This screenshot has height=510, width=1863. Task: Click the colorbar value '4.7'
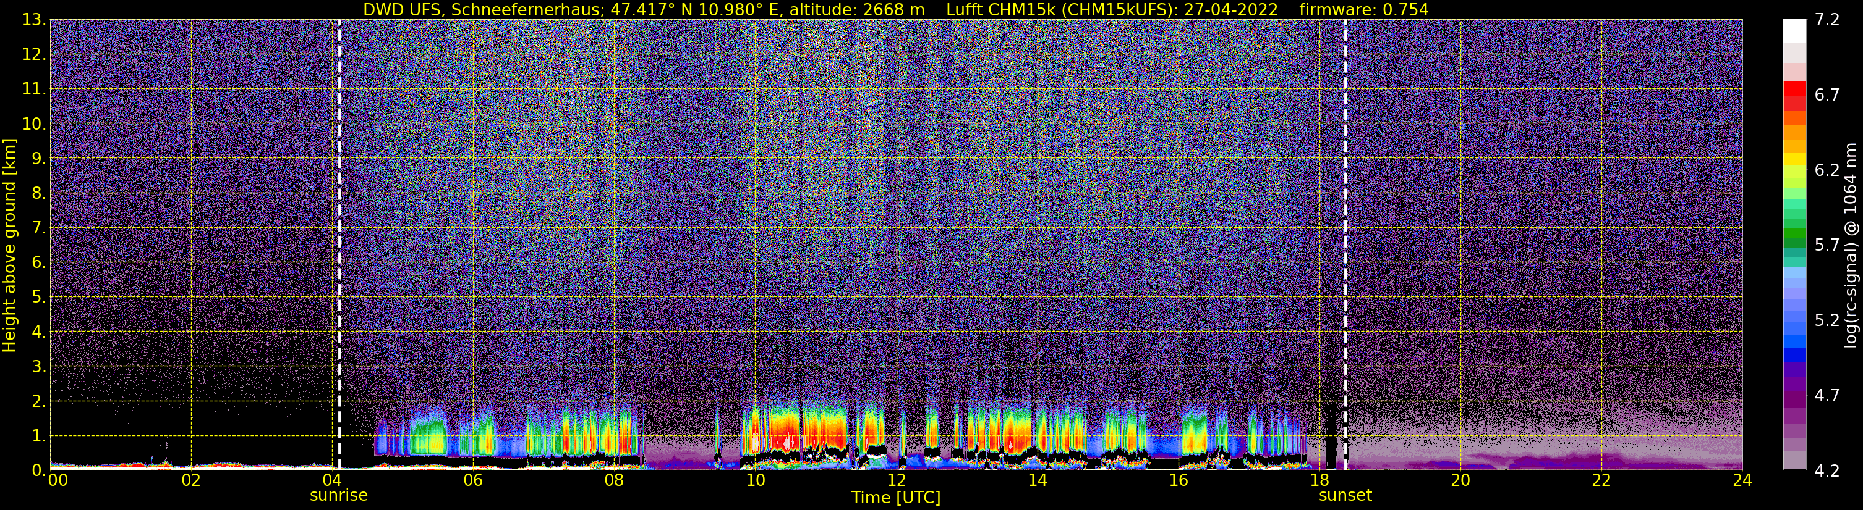pyautogui.click(x=1827, y=395)
